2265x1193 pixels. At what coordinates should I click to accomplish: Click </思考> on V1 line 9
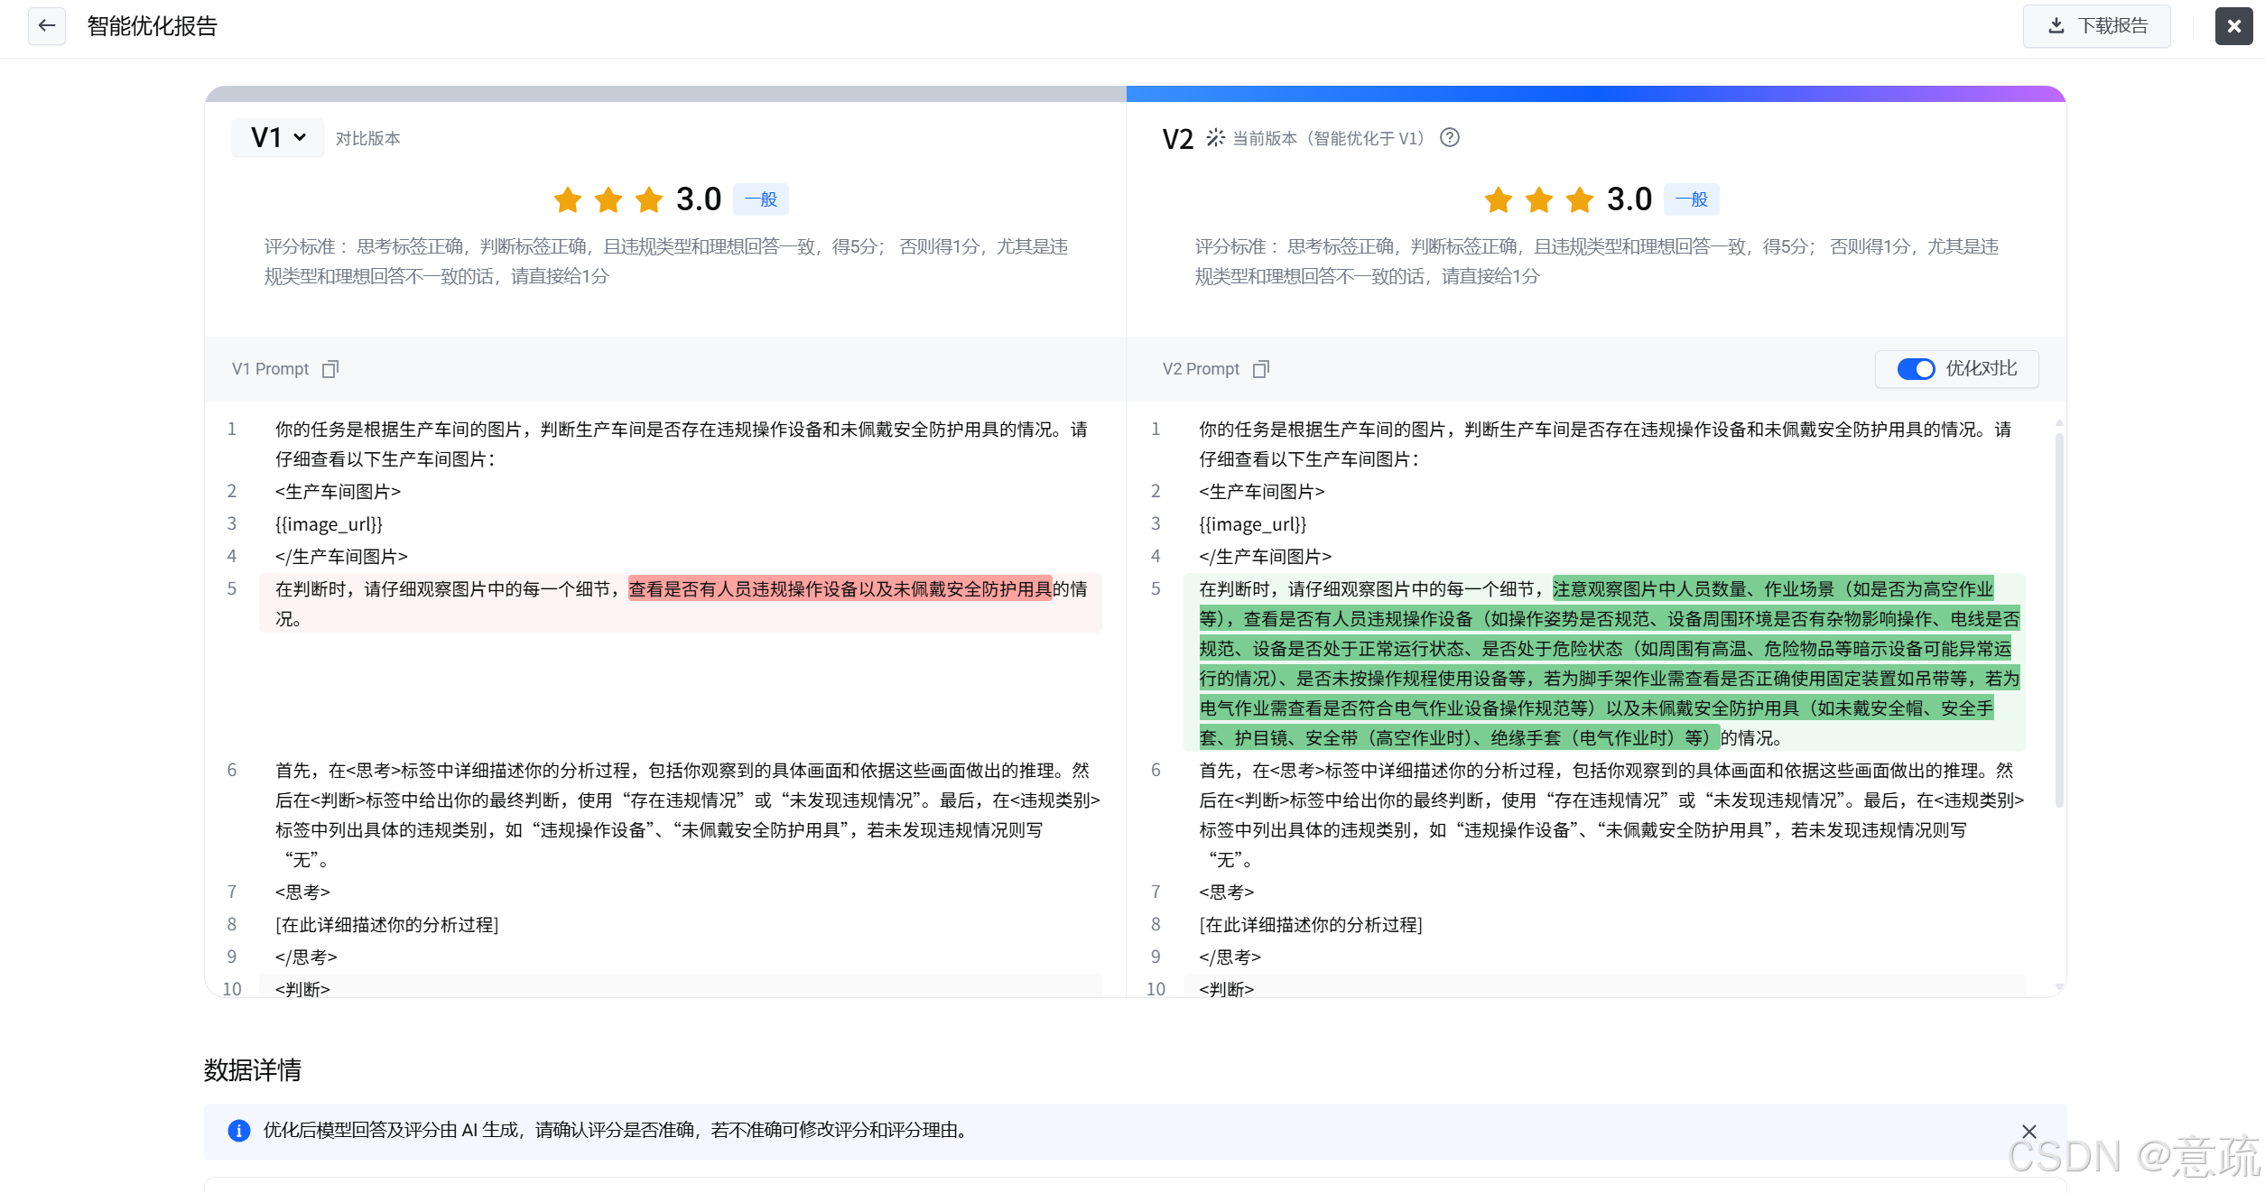point(306,957)
